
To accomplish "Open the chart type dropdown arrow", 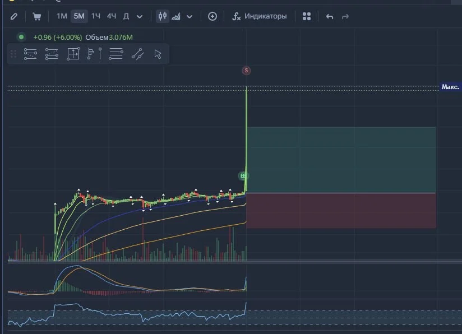I will [x=190, y=16].
